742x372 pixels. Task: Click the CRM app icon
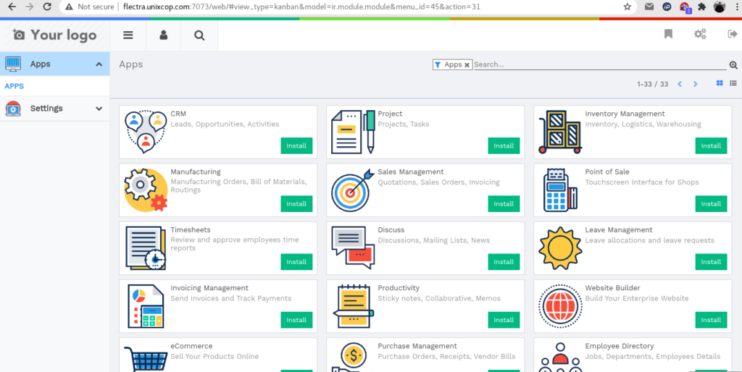[145, 132]
